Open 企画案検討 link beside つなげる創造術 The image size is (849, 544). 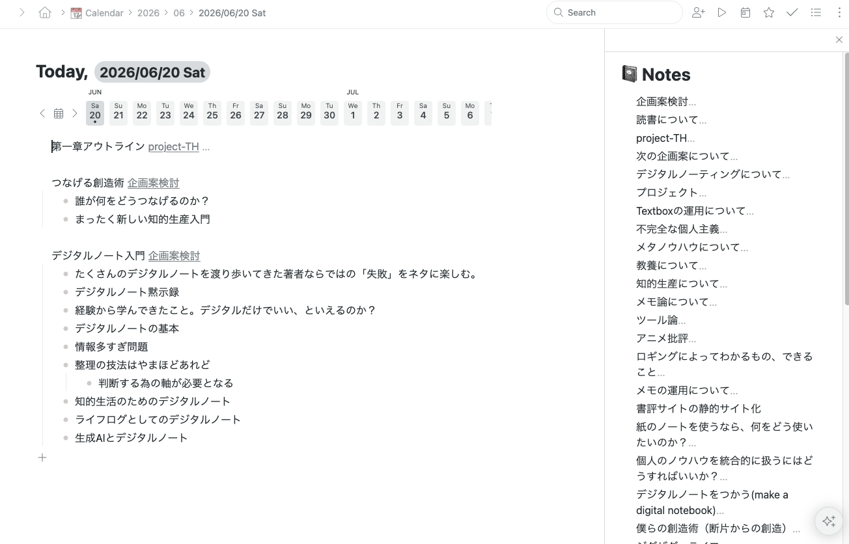tap(153, 183)
